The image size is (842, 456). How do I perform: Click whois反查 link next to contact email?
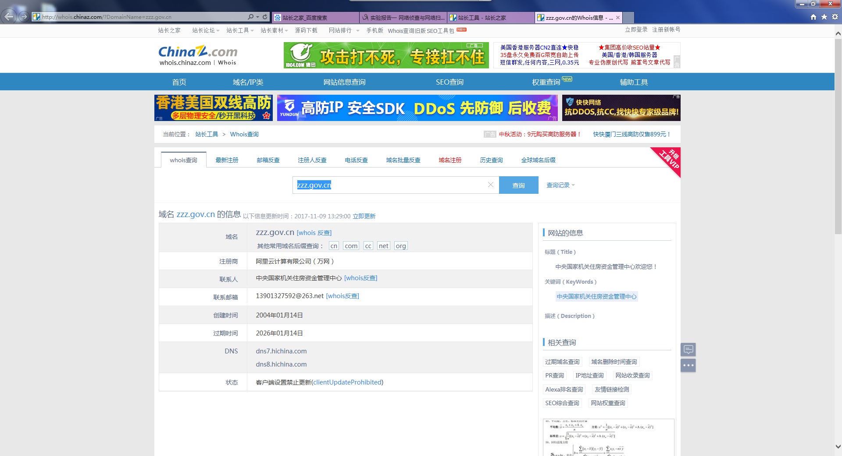pyautogui.click(x=343, y=296)
